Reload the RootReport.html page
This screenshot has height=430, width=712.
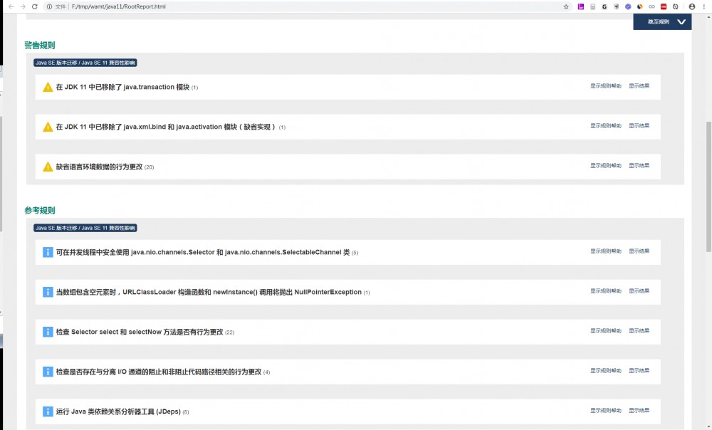tap(34, 6)
